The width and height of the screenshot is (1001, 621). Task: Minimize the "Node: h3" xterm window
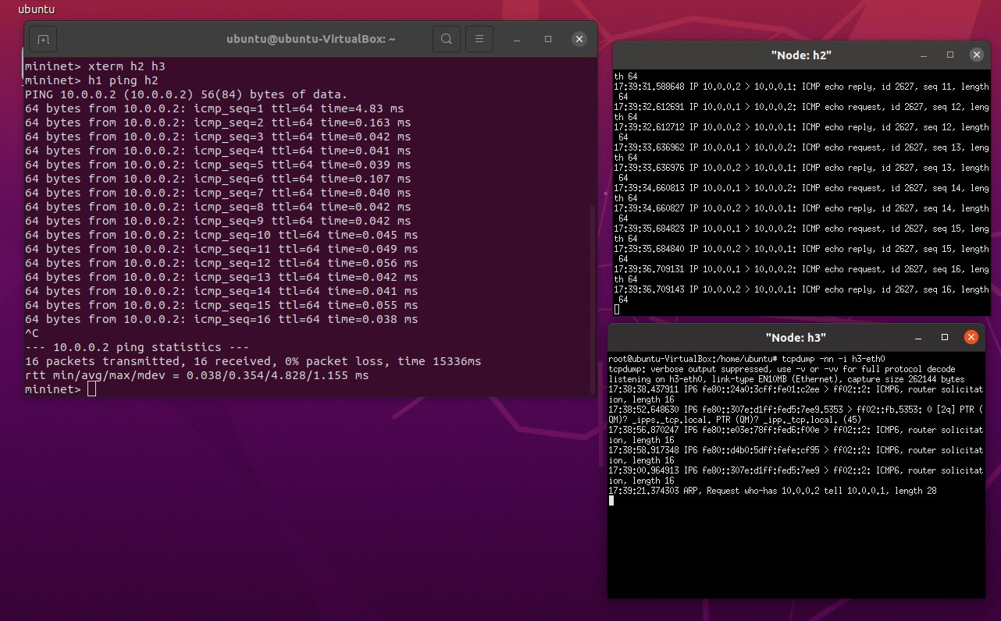tap(918, 337)
